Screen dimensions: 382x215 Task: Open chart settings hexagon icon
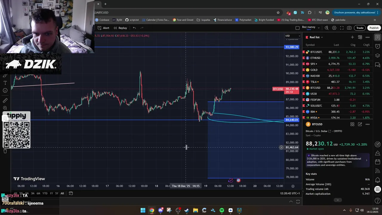[x=334, y=28]
